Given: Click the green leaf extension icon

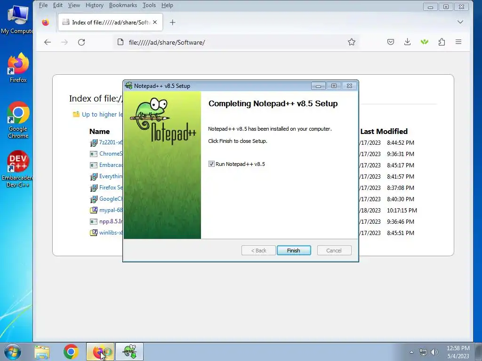Looking at the screenshot, I should [425, 42].
